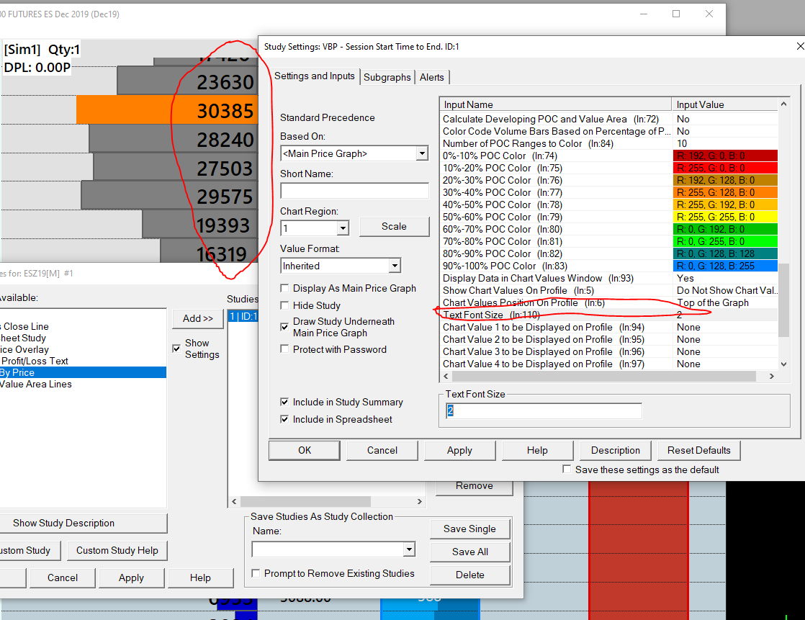Click the Scale button
The width and height of the screenshot is (805, 620).
point(394,226)
